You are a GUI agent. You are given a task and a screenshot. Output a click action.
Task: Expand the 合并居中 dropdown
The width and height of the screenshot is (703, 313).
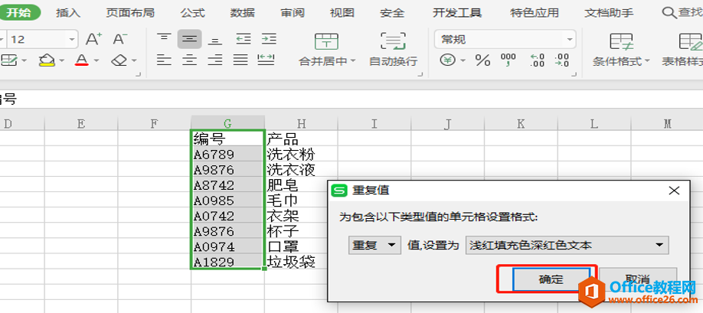[352, 61]
